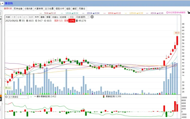Click the red 10% gain badge
The width and height of the screenshot is (190, 119).
point(72,21)
